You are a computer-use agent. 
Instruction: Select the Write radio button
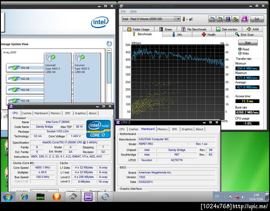[x=239, y=53]
